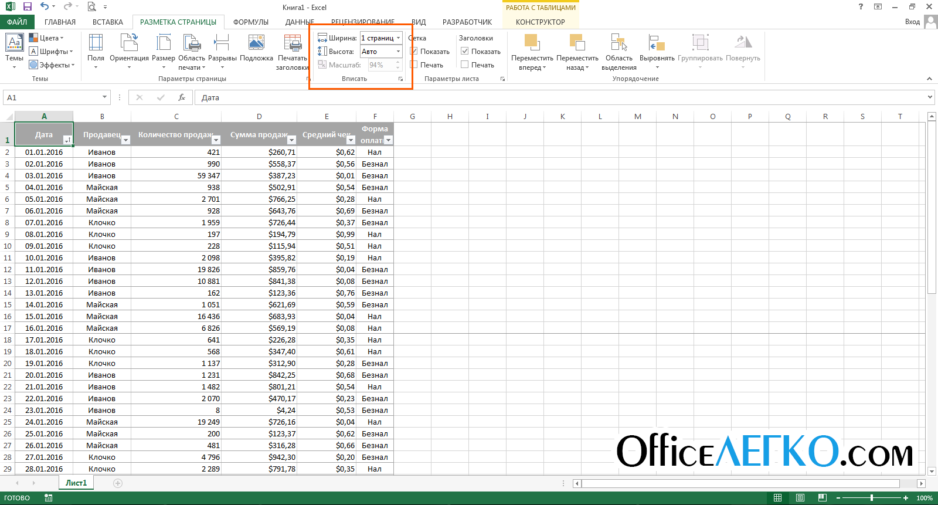
Task: Open Параметры листа sheet options dialog launcher
Action: point(502,79)
